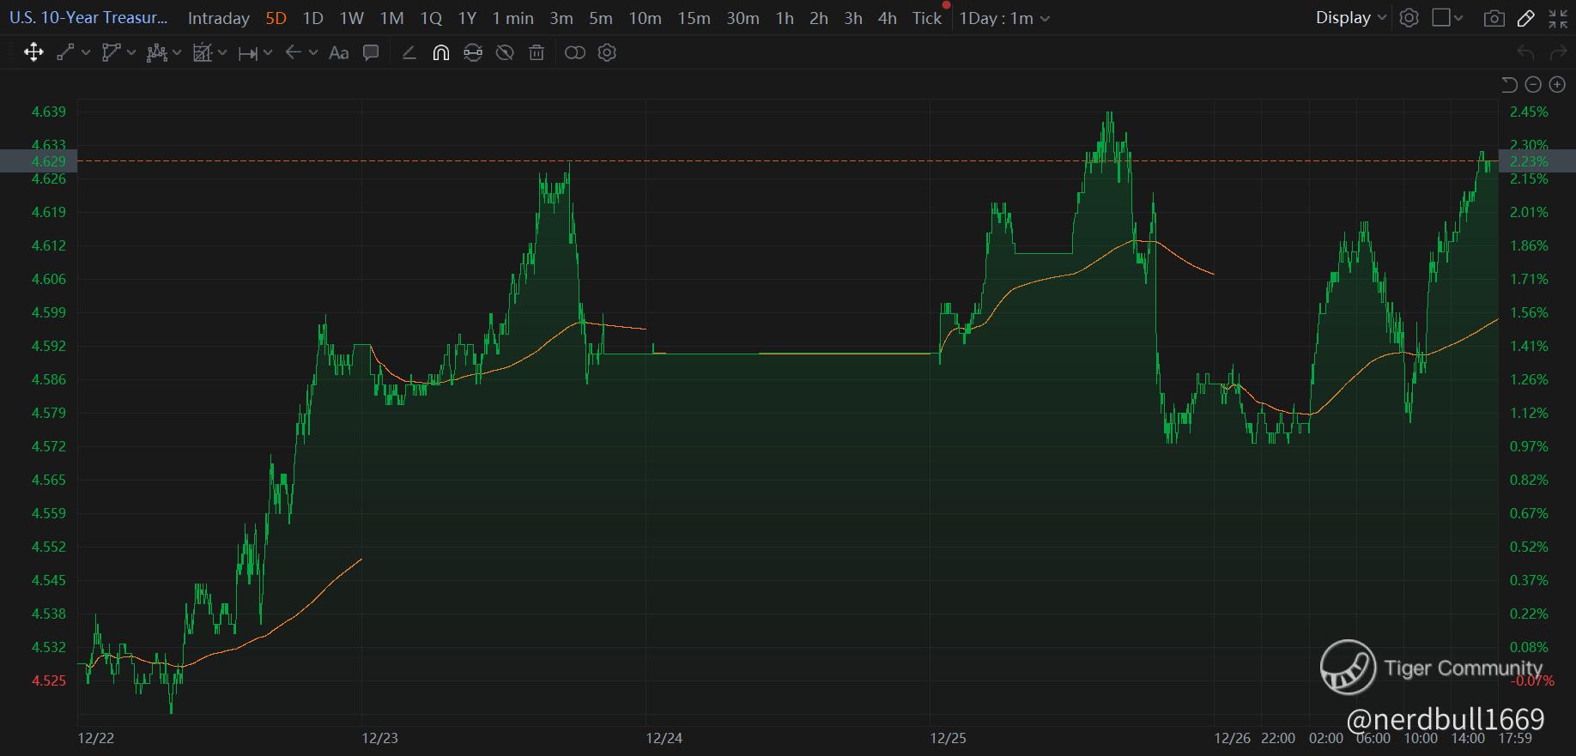Select the move/pan crosshair tool
Screen dimensions: 1576x756
pyautogui.click(x=33, y=53)
